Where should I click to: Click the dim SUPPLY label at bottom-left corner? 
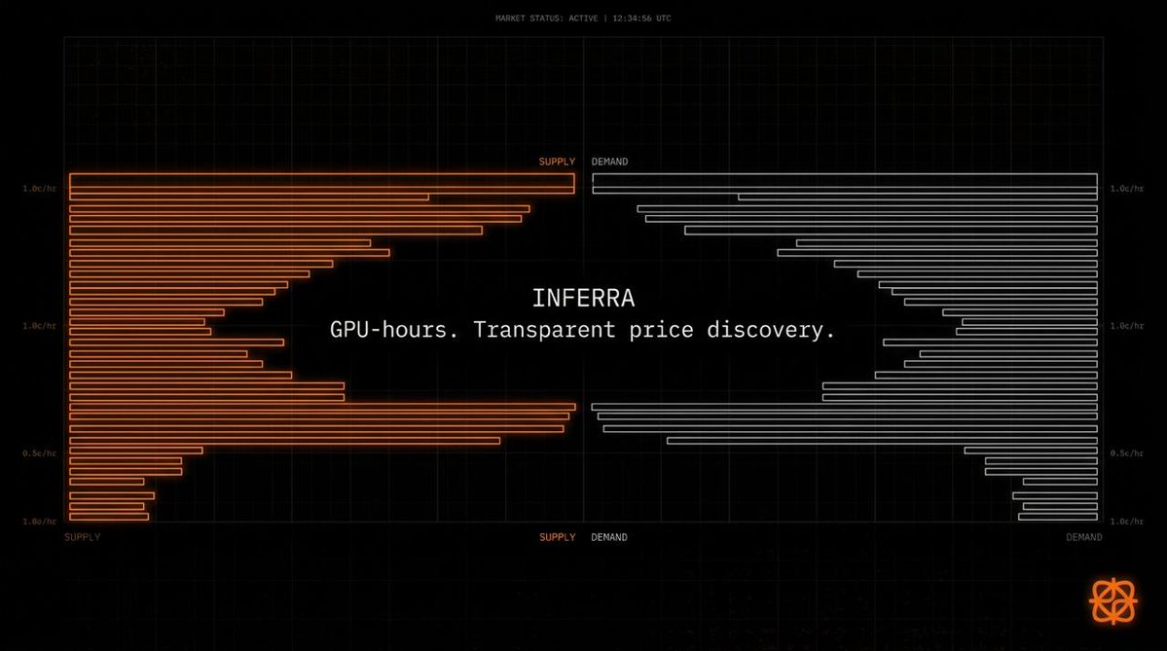pyautogui.click(x=82, y=537)
